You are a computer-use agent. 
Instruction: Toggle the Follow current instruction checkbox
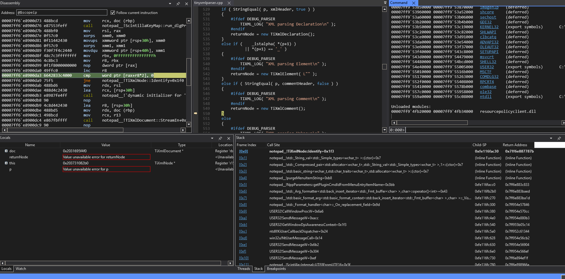[x=113, y=13]
